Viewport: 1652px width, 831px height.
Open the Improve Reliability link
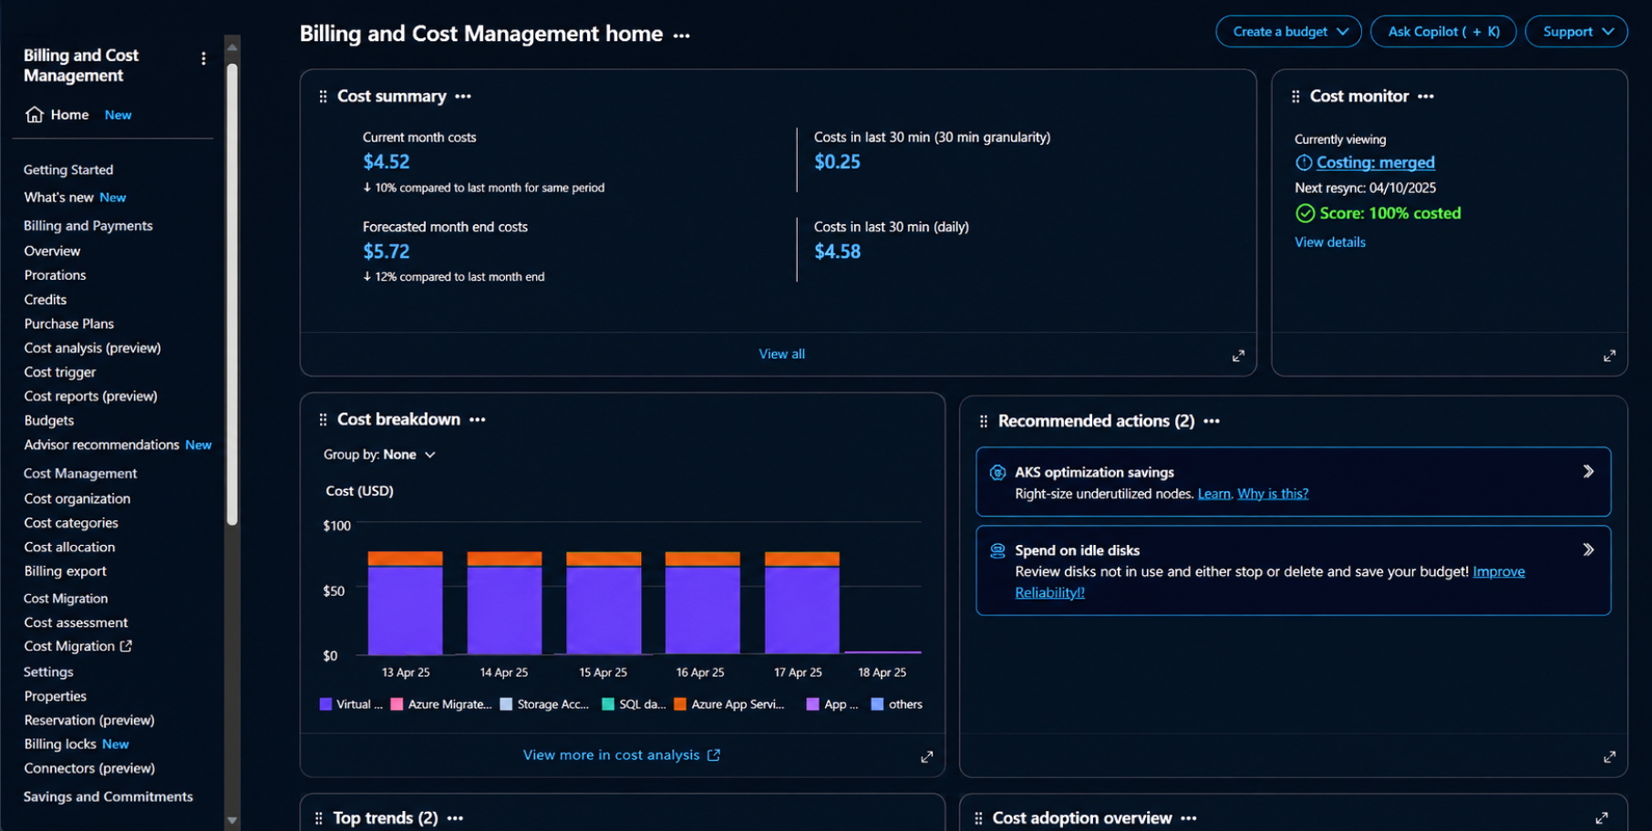point(1499,571)
